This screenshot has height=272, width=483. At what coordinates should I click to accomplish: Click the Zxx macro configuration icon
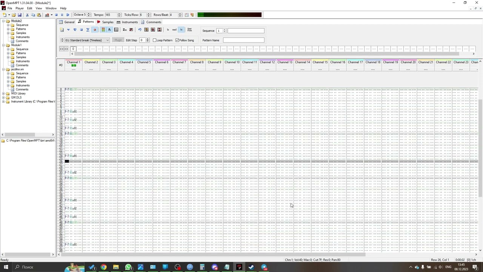pos(125,30)
